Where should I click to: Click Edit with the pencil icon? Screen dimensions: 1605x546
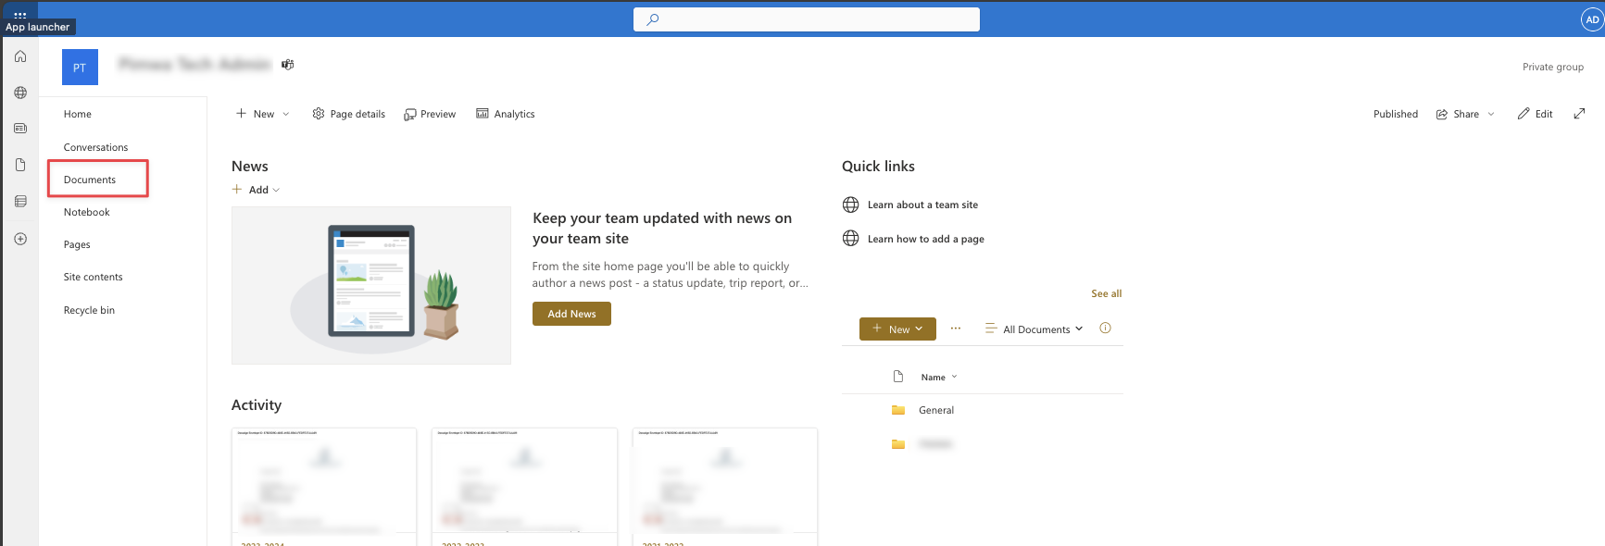[x=1535, y=114]
